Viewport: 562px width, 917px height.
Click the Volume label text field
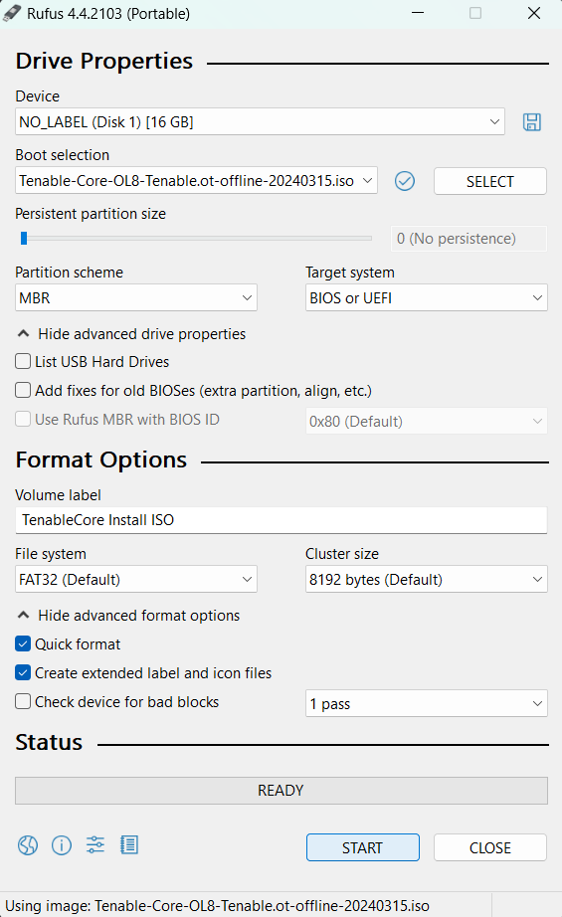[281, 520]
